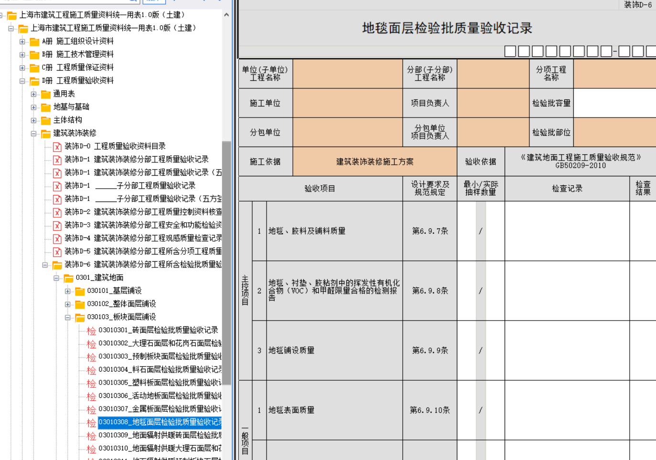
Task: Click the 主体结构 folder icon
Action: [x=46, y=120]
